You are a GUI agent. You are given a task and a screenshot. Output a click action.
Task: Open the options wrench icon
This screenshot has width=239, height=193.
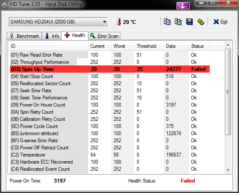201,22
